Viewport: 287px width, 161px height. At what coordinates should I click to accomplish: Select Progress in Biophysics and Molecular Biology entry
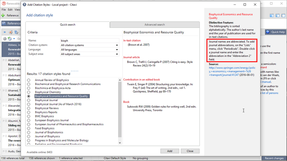tap(62, 140)
